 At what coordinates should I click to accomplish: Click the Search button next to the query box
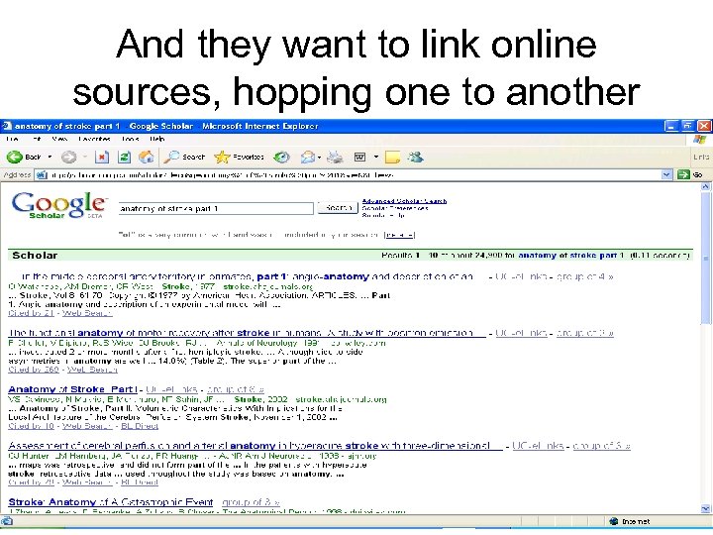tap(338, 208)
